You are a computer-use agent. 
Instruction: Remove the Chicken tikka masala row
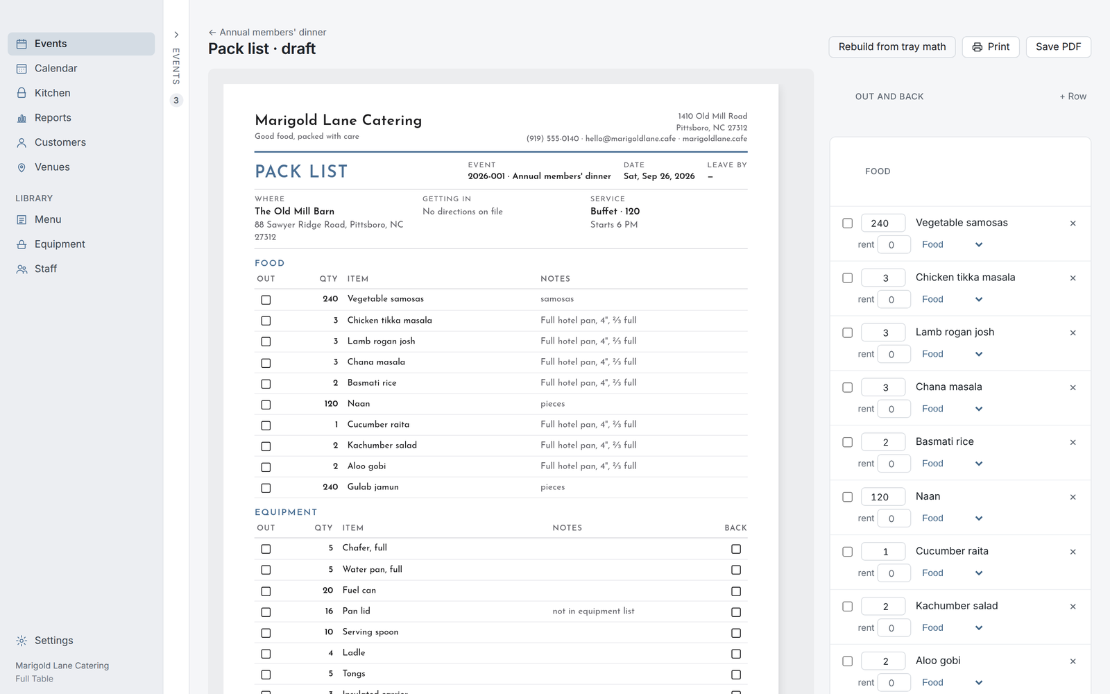pyautogui.click(x=1073, y=278)
